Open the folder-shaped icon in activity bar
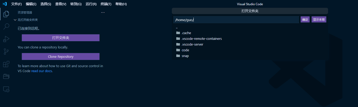This screenshot has width=358, height=107. [x=6, y=76]
